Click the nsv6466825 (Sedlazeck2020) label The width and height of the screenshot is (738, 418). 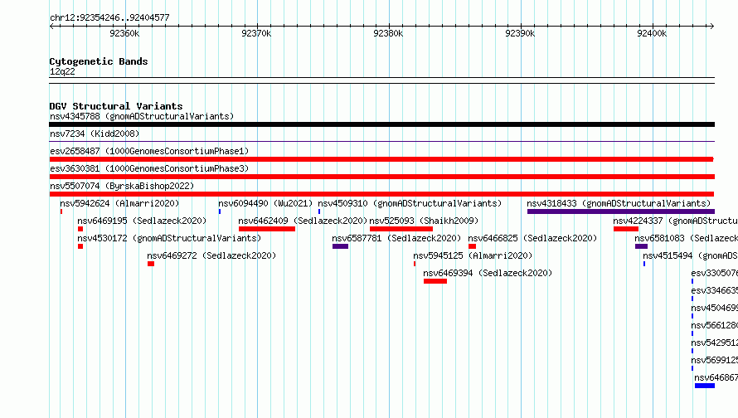point(532,238)
